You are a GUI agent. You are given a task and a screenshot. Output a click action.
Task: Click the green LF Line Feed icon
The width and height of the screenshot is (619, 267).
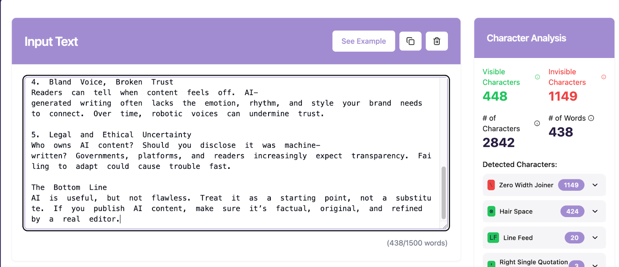(x=493, y=238)
